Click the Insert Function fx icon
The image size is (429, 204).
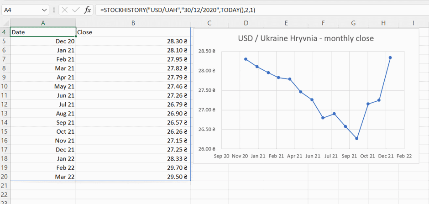pos(87,10)
